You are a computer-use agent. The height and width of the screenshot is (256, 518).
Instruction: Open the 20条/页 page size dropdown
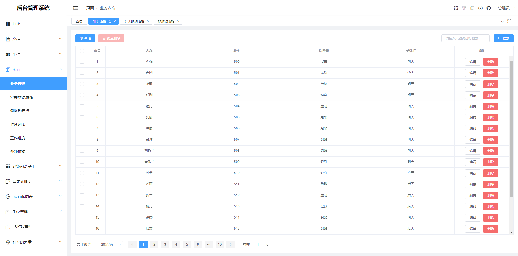109,244
